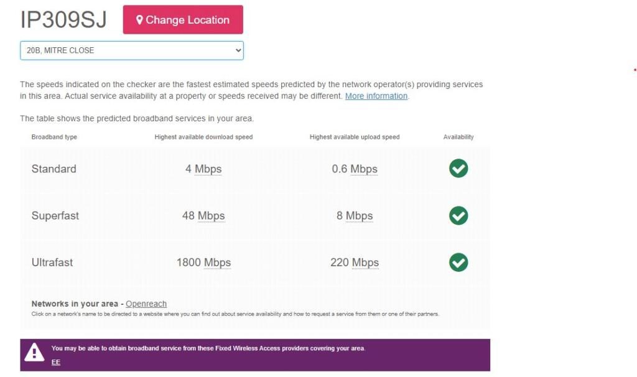Click the Standard availability checkmark icon
The image size is (637, 377).
click(x=458, y=169)
